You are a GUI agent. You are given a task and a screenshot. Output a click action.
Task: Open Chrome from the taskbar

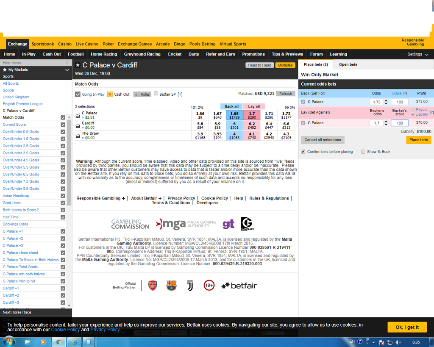tap(58, 342)
